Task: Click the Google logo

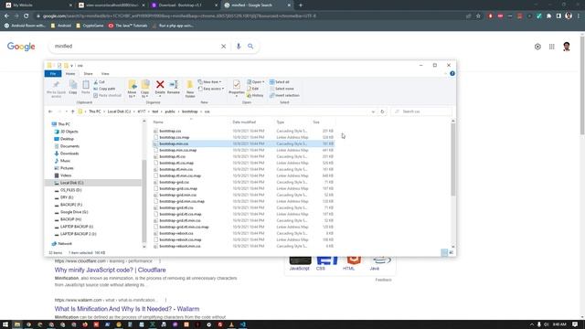Action: (21, 47)
